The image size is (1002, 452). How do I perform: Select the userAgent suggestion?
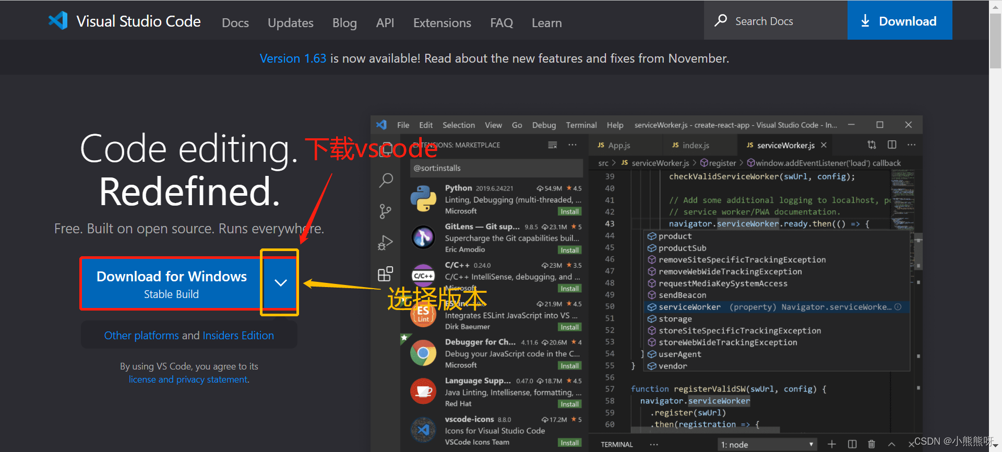pos(778,354)
